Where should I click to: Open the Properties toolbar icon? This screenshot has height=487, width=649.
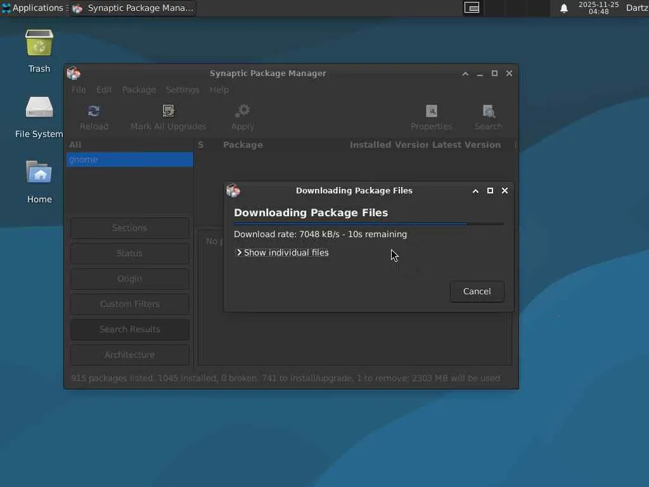pos(431,111)
